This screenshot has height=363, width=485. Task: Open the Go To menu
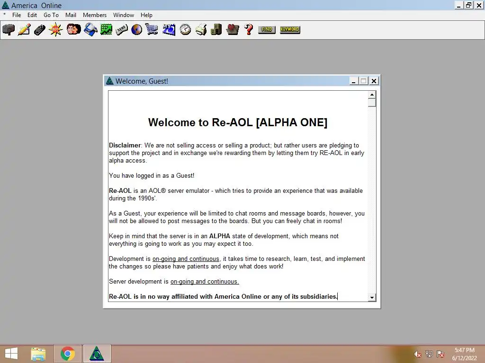(51, 15)
